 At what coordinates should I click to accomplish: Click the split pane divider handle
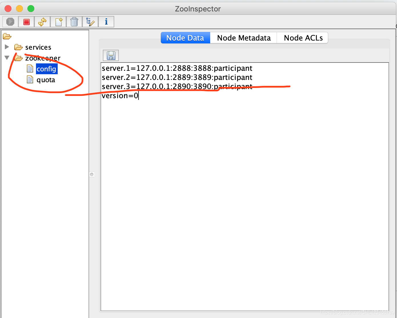click(x=92, y=174)
